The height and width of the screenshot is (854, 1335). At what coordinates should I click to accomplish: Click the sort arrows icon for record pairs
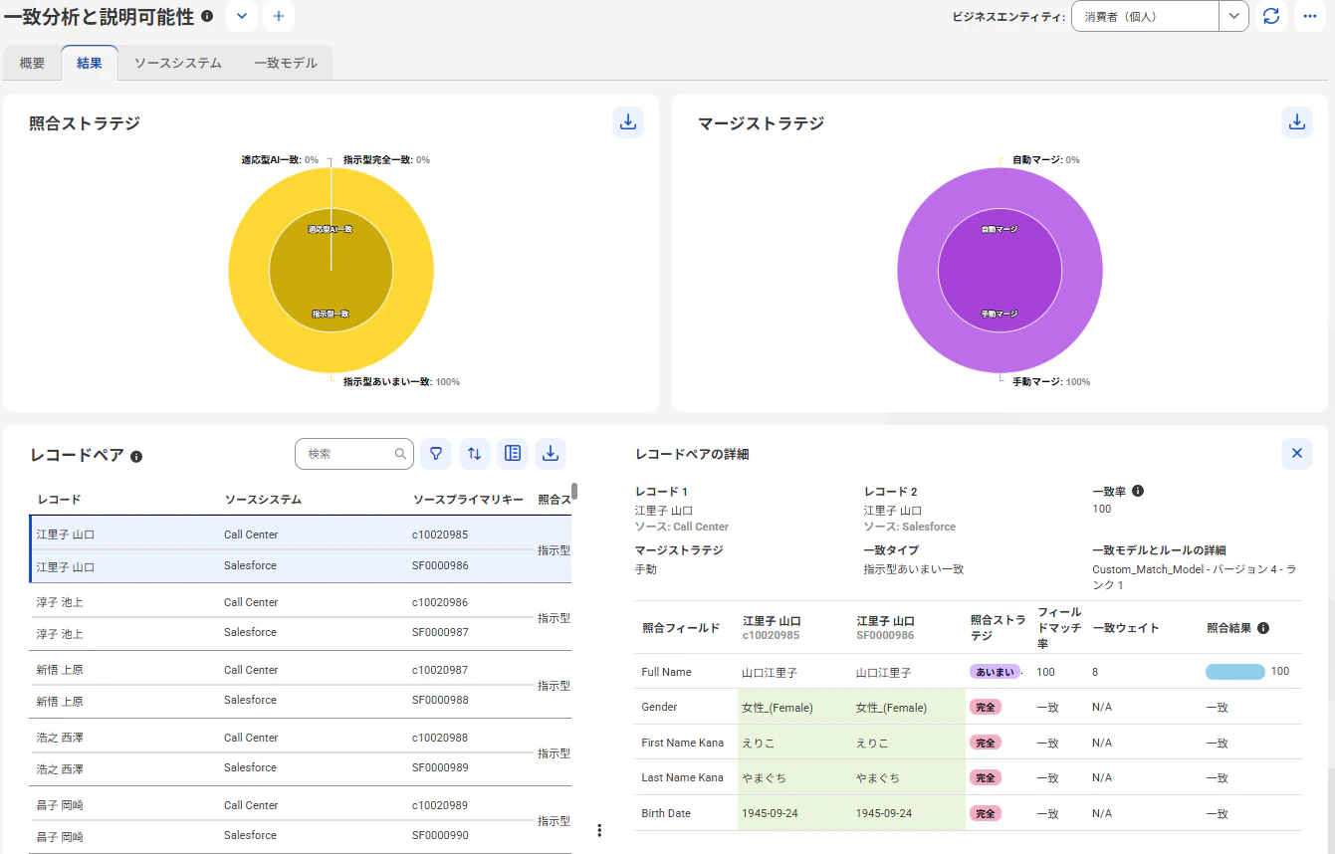click(x=474, y=453)
